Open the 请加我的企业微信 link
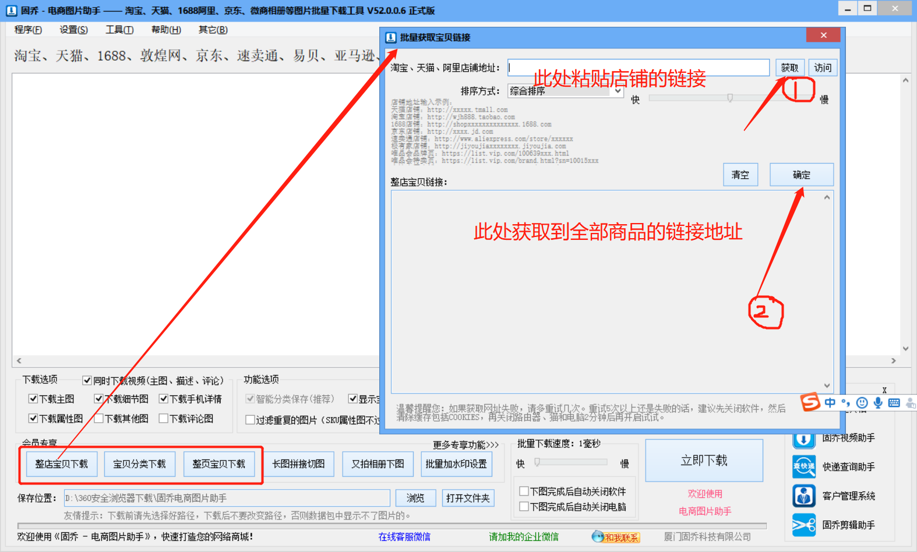 524,537
